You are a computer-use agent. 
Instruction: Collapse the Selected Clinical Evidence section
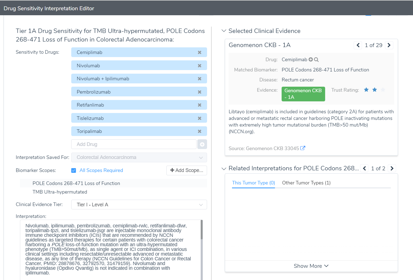pos(224,31)
